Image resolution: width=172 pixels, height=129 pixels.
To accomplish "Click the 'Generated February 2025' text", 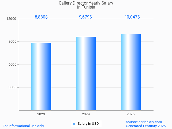I will [x=146, y=126].
